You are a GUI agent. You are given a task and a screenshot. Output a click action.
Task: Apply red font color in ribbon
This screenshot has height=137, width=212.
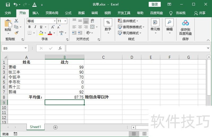click(x=50, y=33)
